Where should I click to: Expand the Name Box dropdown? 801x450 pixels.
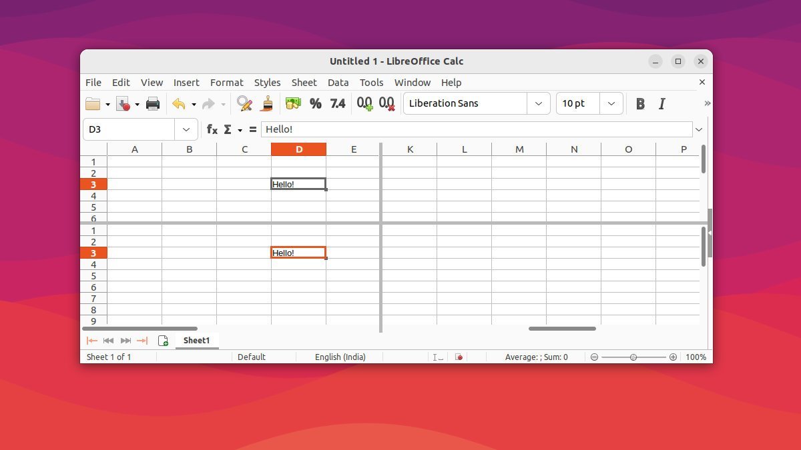(186, 129)
